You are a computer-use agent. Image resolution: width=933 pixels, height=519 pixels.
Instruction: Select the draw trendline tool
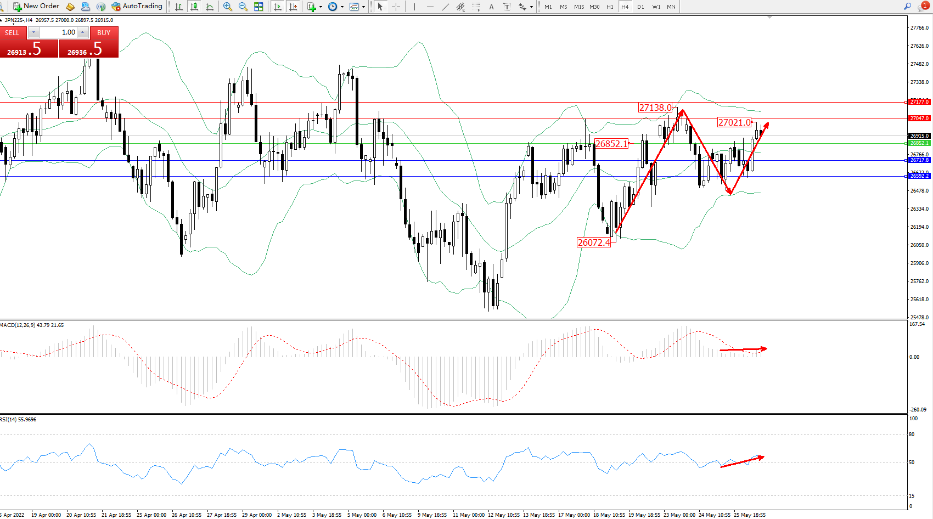[x=445, y=7]
